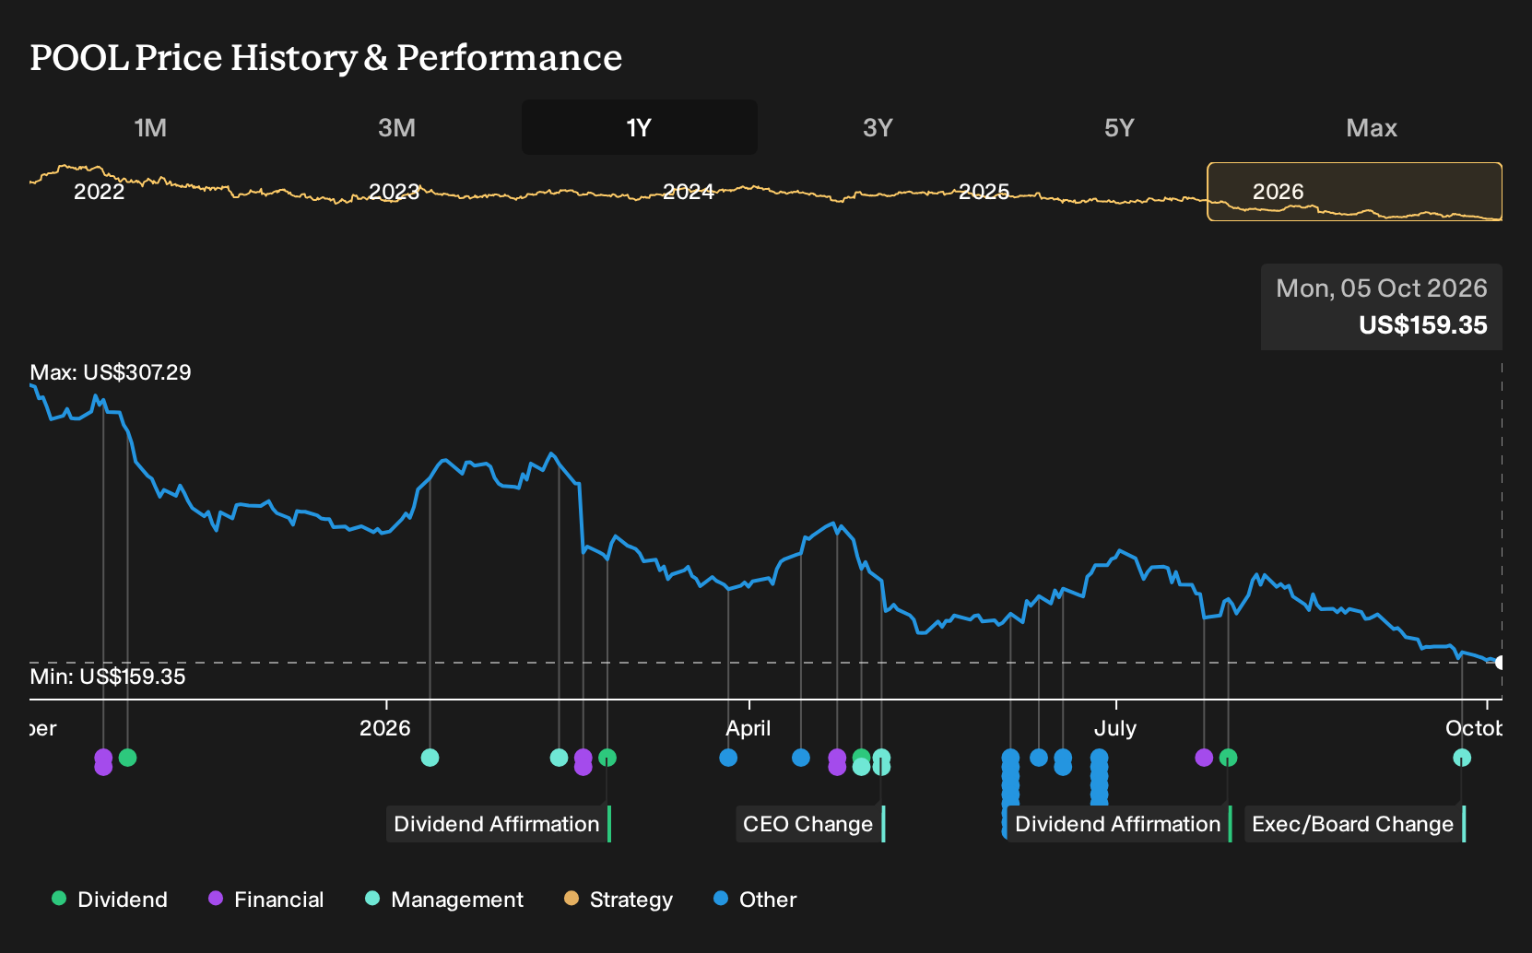Click the white current price endpoint dot

pos(1500,663)
